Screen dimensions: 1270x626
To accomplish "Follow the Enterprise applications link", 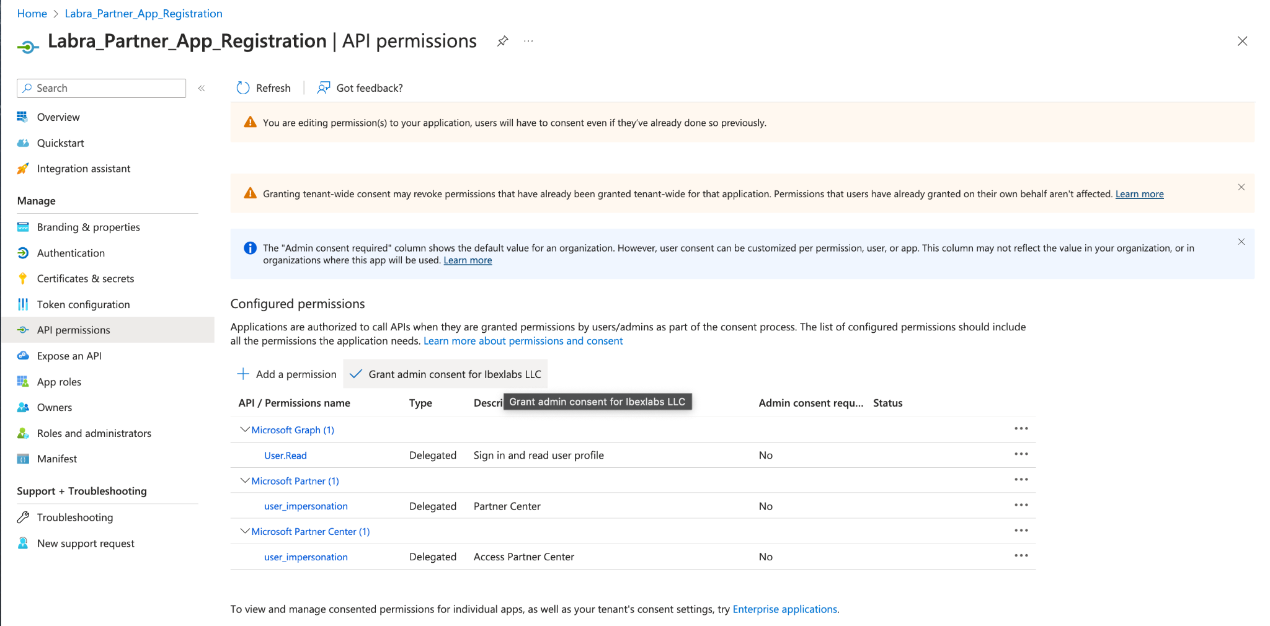I will (784, 609).
